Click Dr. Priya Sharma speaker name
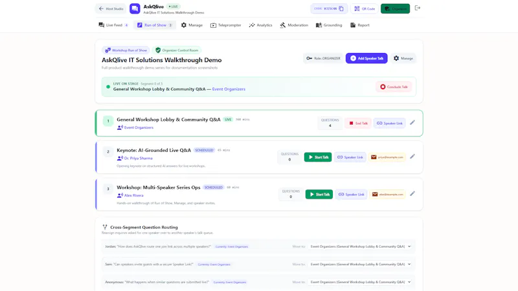The image size is (518, 291). [138, 158]
